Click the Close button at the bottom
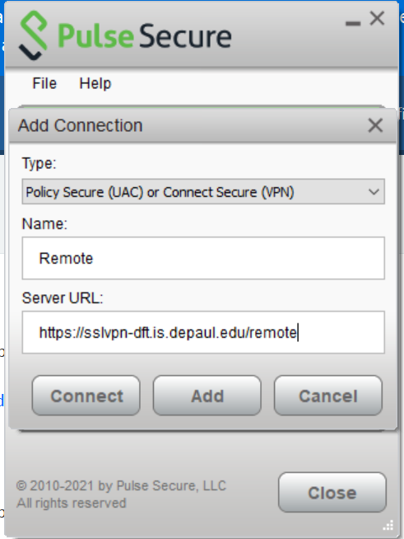404x539 pixels. 332,493
